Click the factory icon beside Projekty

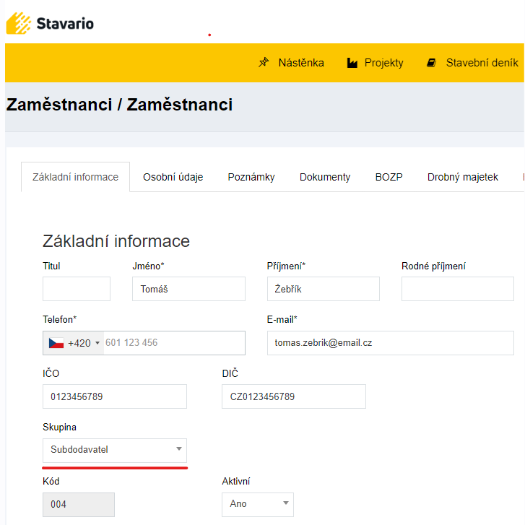(352, 63)
